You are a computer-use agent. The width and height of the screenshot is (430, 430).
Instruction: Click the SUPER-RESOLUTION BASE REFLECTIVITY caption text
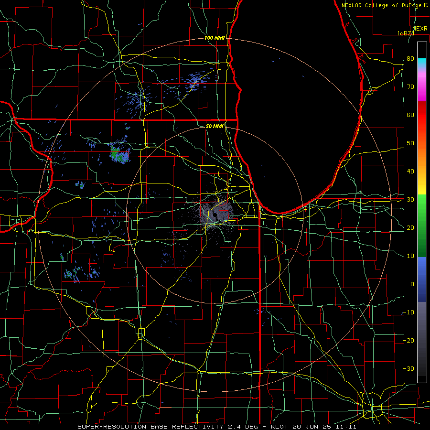click(150, 427)
